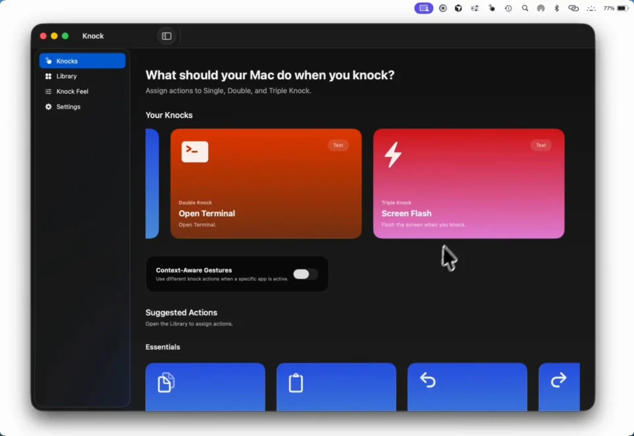Test the Double Knock Open Terminal action
This screenshot has width=634, height=436.
coord(338,145)
